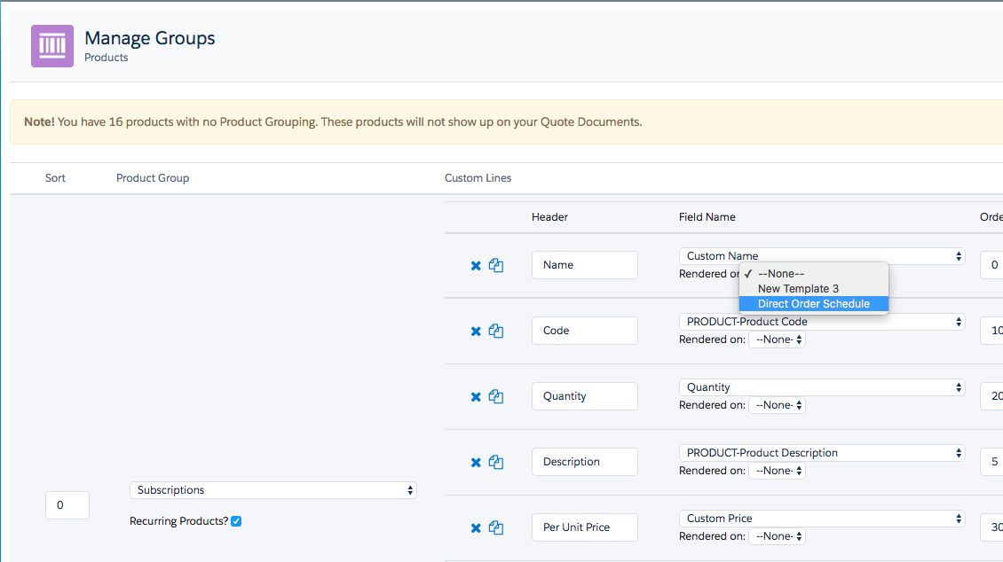Click the Product Group column heading

point(153,178)
